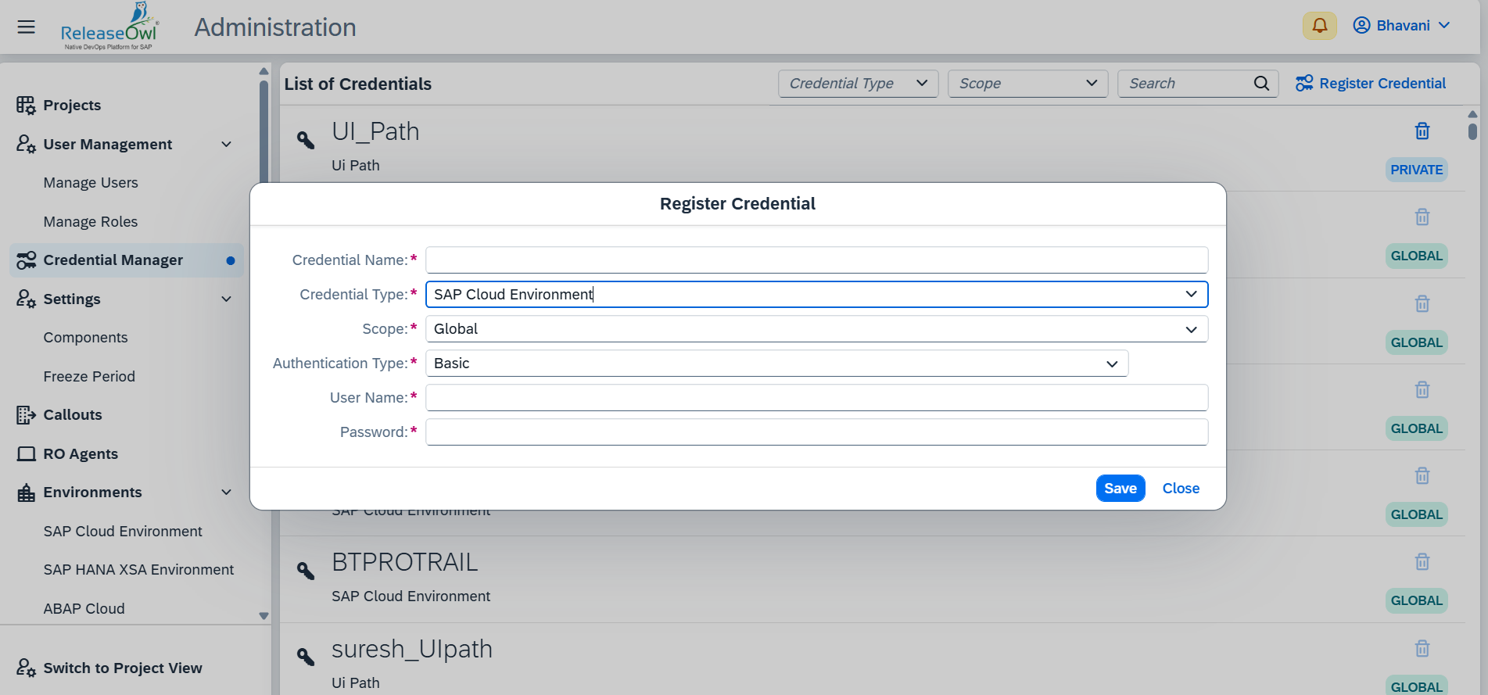Click the Credential Manager sidebar icon
The width and height of the screenshot is (1488, 695).
point(26,260)
